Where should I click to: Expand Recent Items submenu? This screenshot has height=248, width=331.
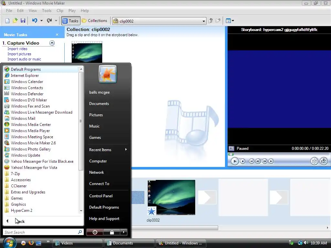[108, 150]
